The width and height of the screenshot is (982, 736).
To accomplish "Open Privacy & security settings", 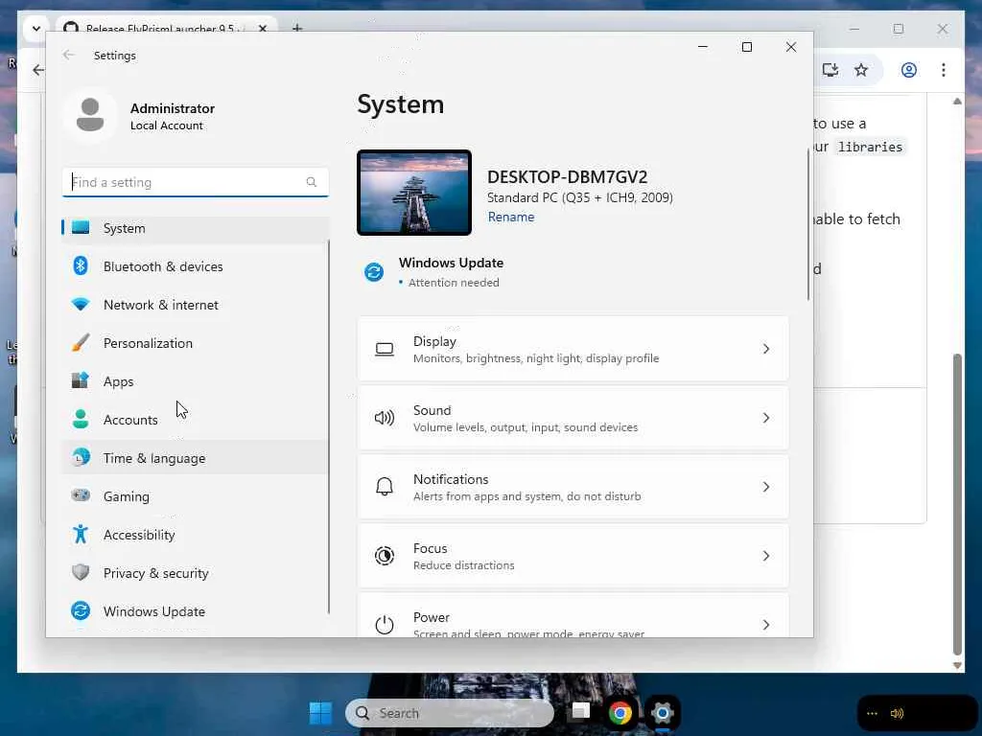I will point(196,573).
